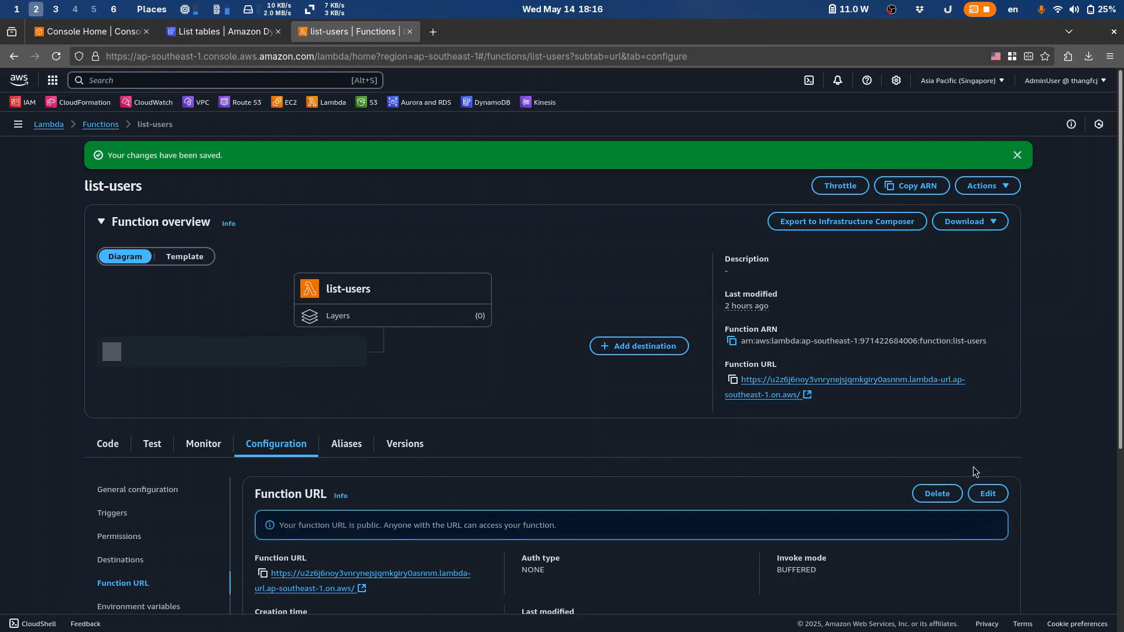Open the Download dropdown
The height and width of the screenshot is (632, 1124).
970,222
